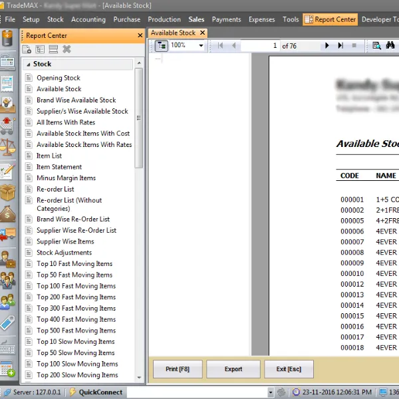Click the stacked rows icon in Report Center toolbar
The width and height of the screenshot is (399, 399).
click(53, 49)
